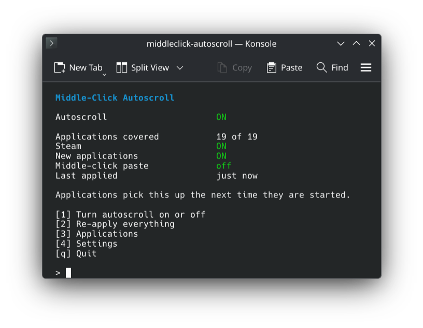Click the New Tab icon

[60, 67]
